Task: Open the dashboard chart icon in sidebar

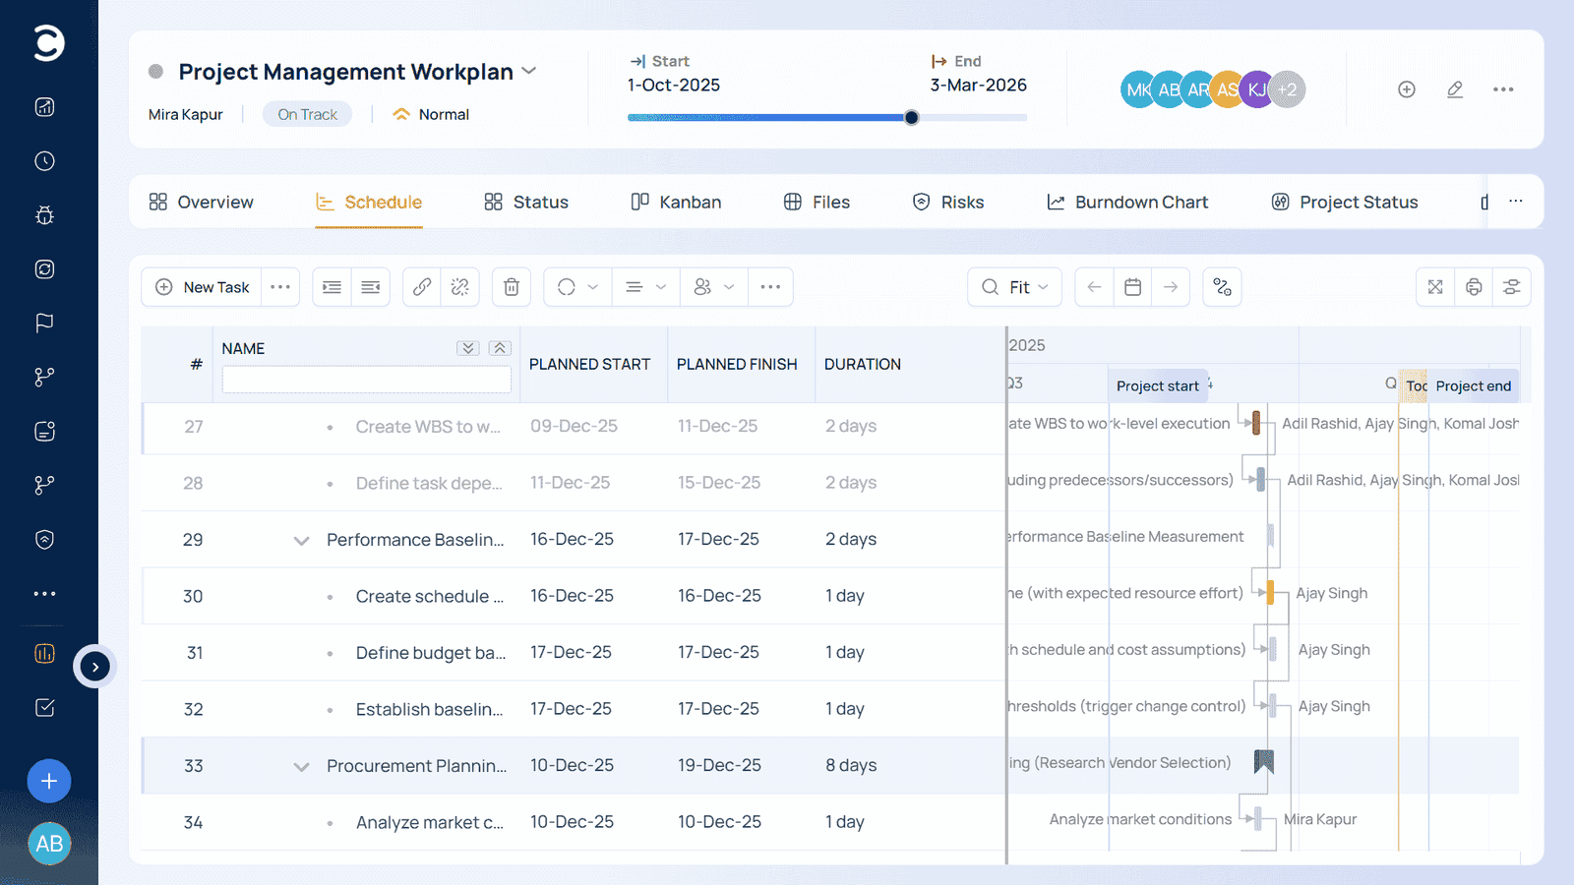Action: [44, 107]
